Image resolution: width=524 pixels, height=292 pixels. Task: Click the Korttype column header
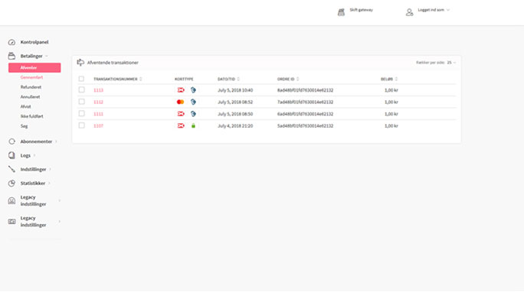point(184,79)
